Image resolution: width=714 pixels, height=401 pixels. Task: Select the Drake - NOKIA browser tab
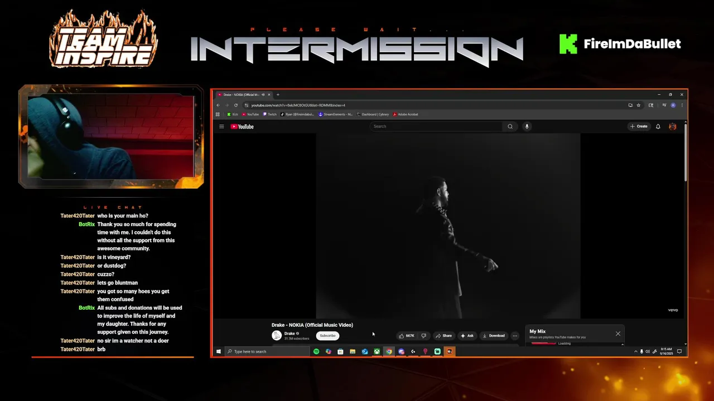[x=243, y=95]
